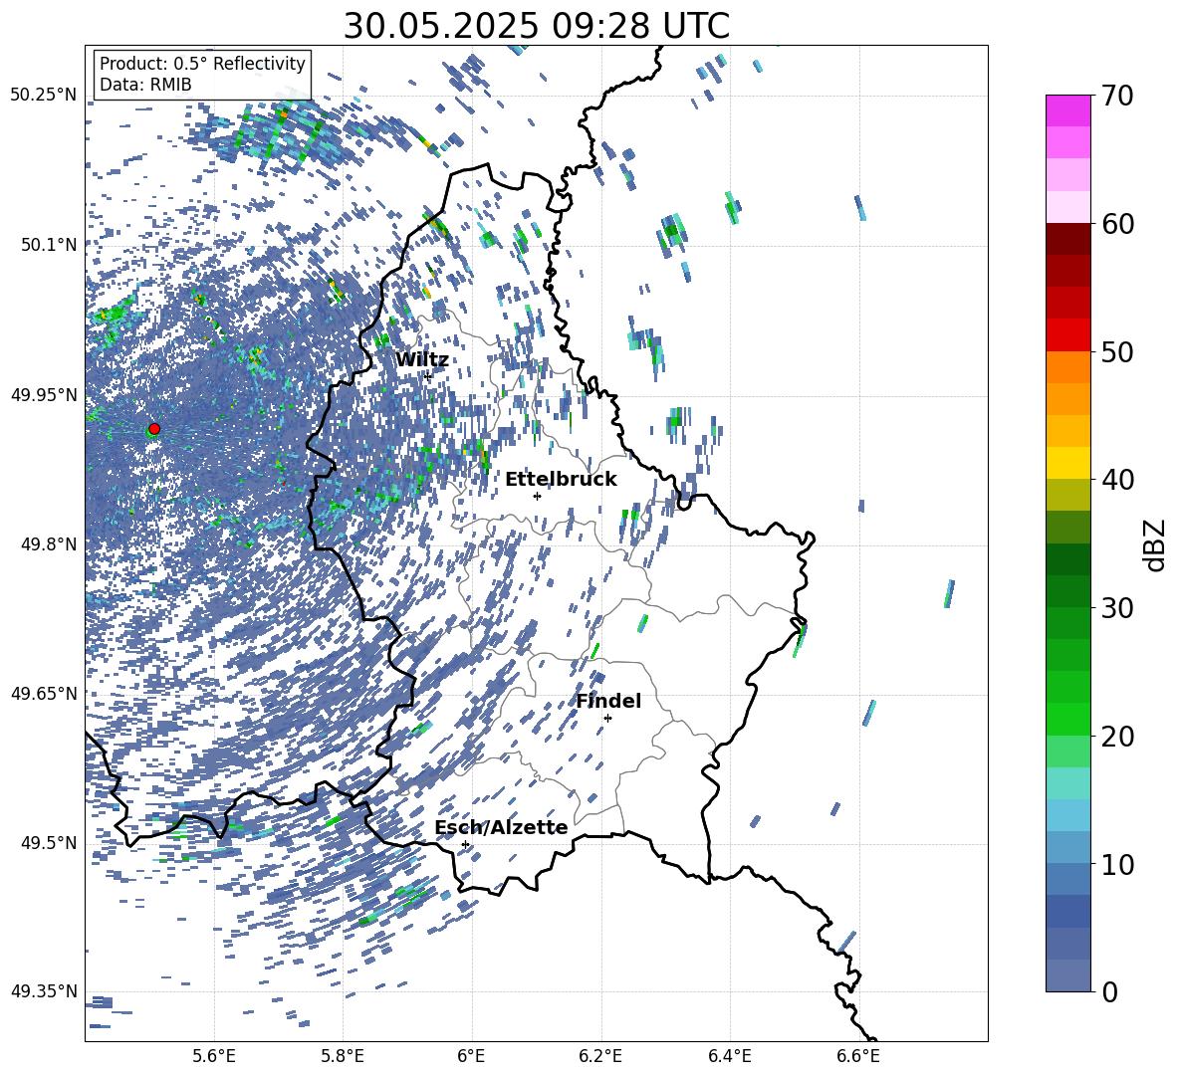The height and width of the screenshot is (1076, 1179).
Task: Click the 6.2°E longitude tick label
Action: [x=600, y=1056]
